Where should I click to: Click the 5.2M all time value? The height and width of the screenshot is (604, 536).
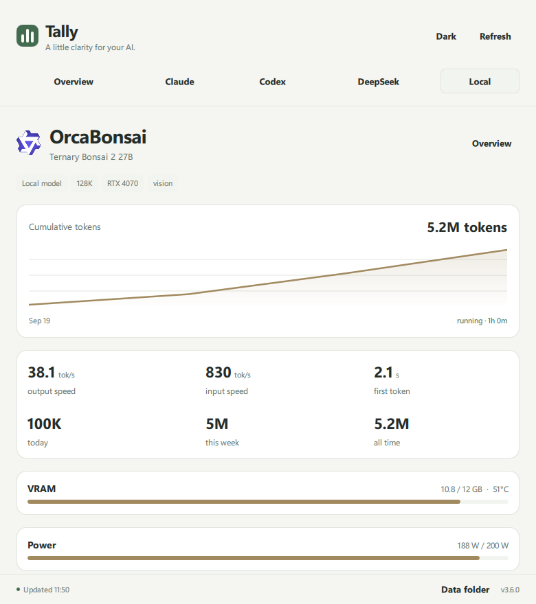(x=392, y=424)
